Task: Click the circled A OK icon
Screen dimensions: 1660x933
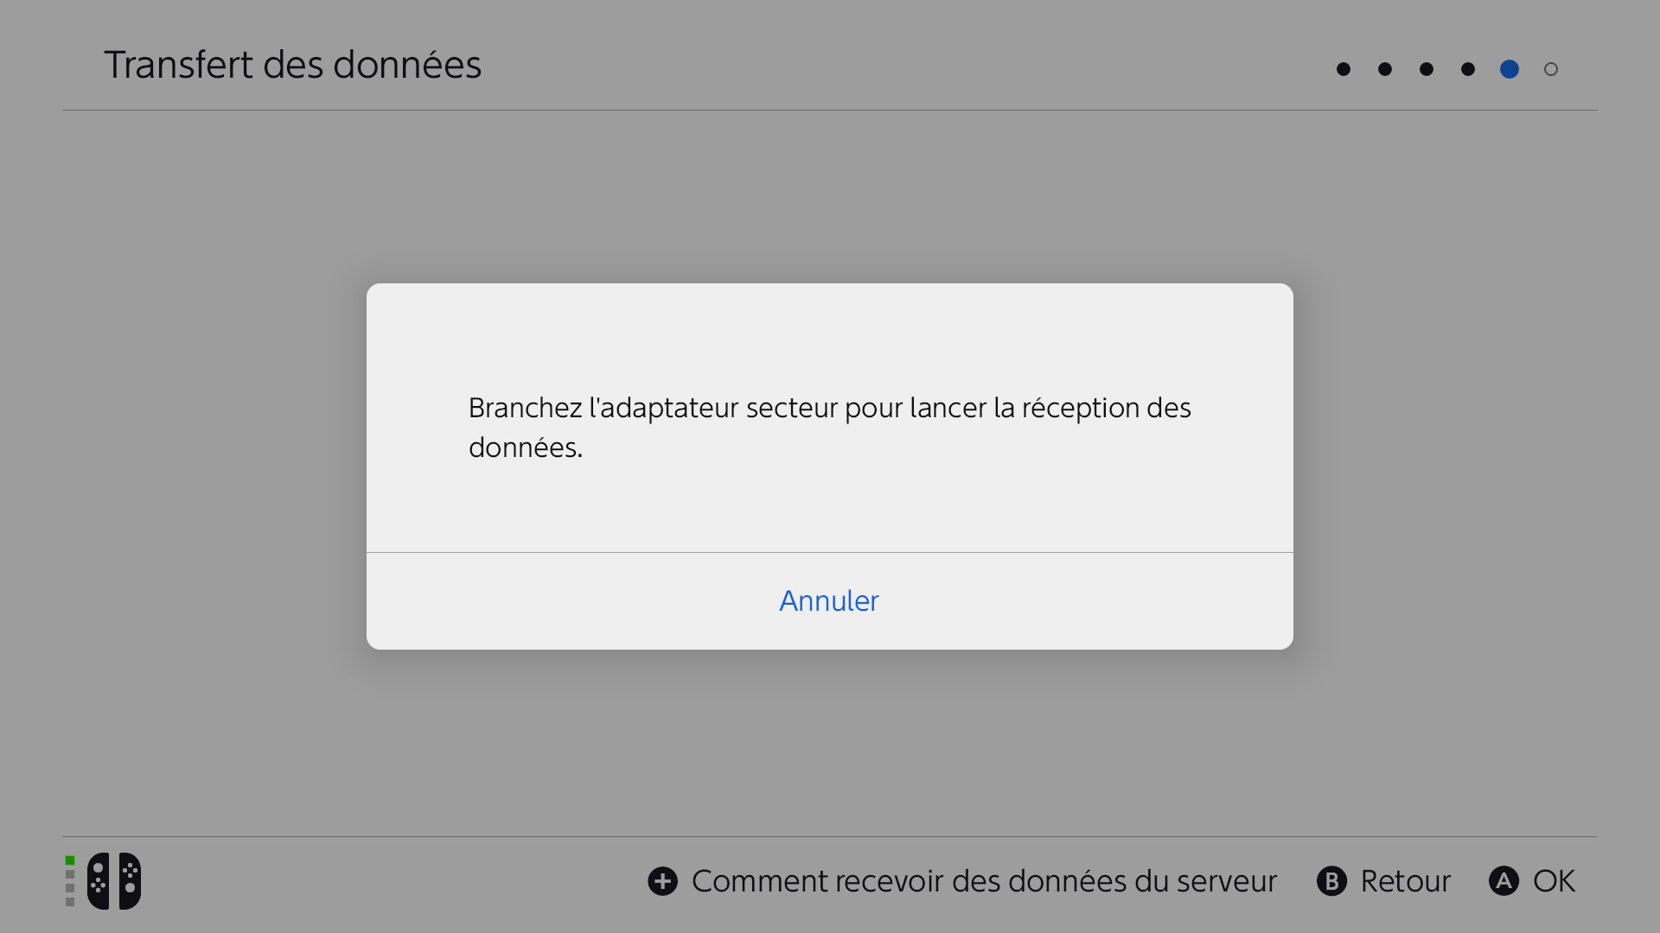Action: click(1504, 880)
